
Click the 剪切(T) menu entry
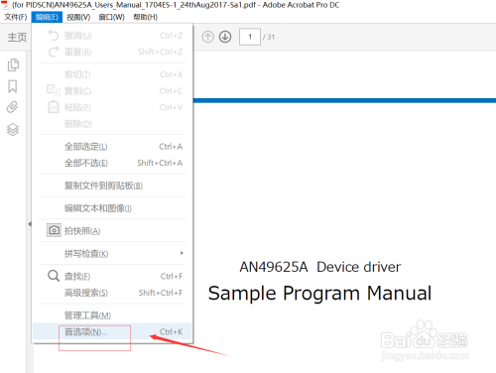[x=112, y=74]
